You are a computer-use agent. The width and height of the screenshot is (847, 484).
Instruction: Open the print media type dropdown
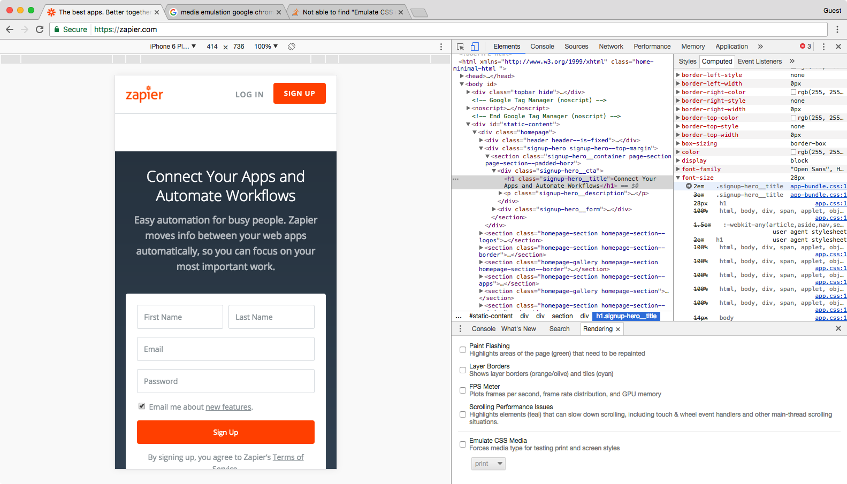tap(489, 464)
